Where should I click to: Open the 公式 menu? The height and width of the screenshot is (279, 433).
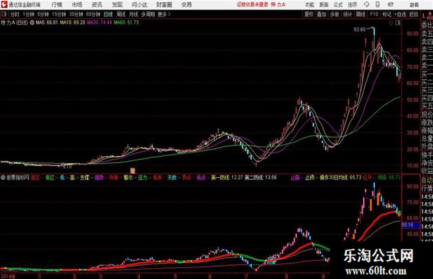tap(338, 5)
